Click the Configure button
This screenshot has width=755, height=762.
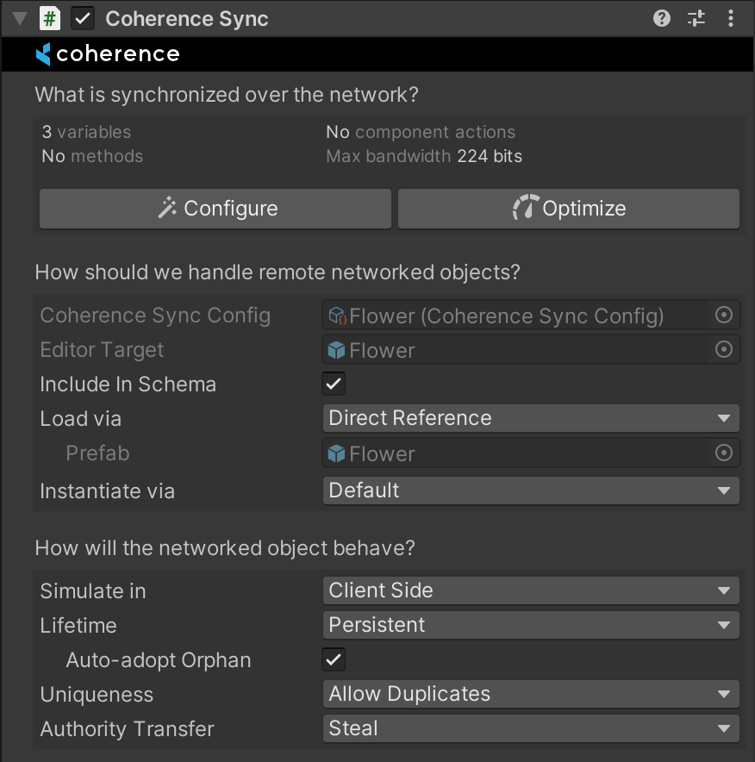click(x=215, y=209)
